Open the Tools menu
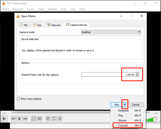 (63, 9)
